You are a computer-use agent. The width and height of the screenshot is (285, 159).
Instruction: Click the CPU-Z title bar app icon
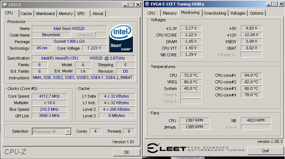[x=5, y=4]
